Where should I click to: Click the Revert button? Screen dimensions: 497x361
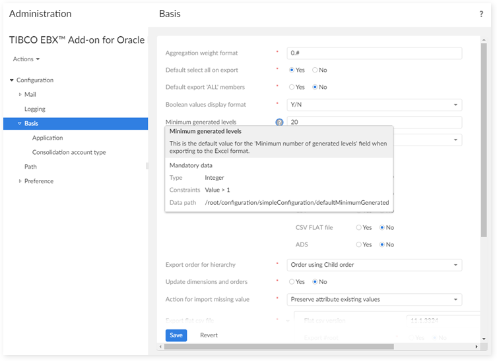point(209,335)
